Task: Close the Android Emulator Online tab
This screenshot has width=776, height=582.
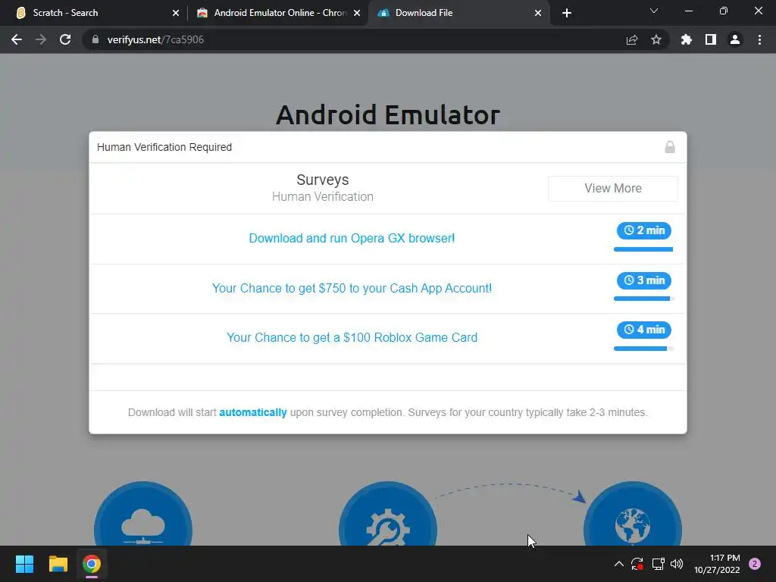Action: [x=357, y=13]
